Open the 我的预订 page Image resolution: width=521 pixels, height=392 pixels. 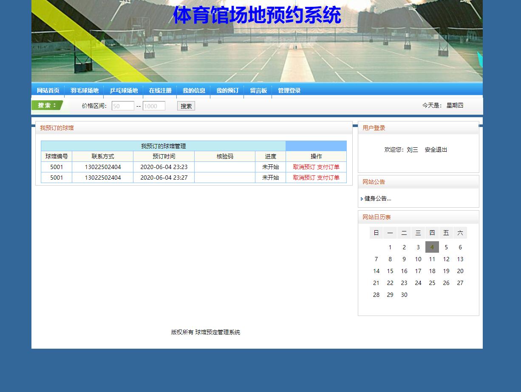click(x=227, y=90)
